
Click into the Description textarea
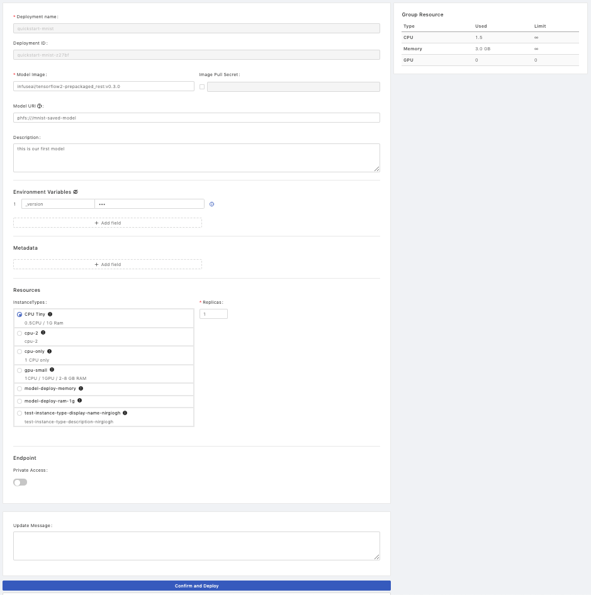pos(197,158)
